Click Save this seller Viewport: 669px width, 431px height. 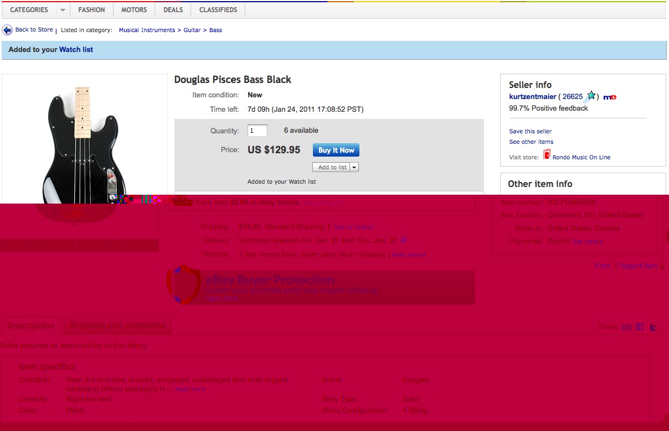point(531,131)
